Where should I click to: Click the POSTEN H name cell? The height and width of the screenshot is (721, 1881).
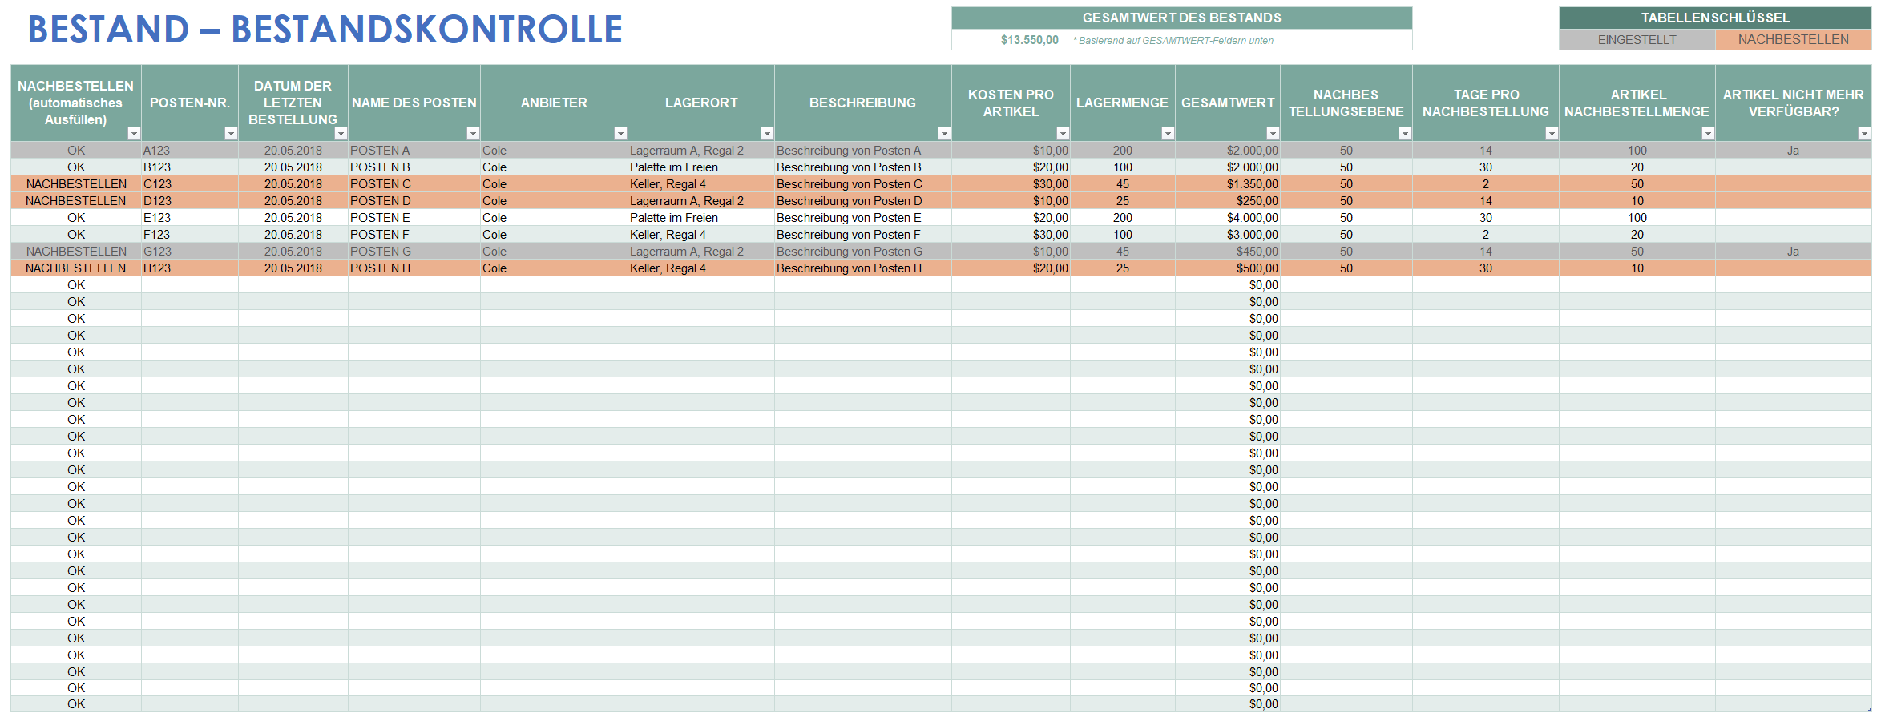(x=414, y=268)
